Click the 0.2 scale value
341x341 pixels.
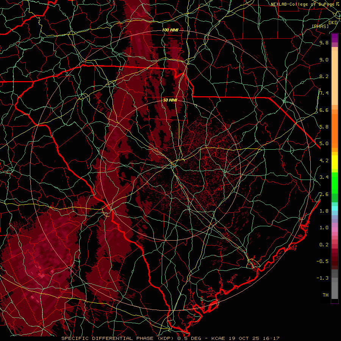(324, 245)
